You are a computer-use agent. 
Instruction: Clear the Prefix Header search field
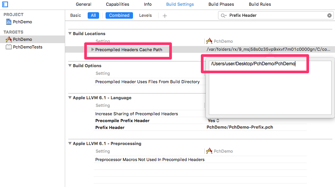pos(329,15)
